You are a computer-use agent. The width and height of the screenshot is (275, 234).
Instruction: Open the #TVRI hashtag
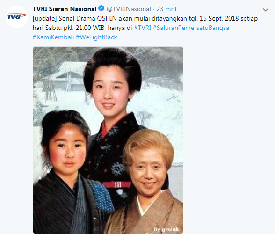tap(142, 28)
